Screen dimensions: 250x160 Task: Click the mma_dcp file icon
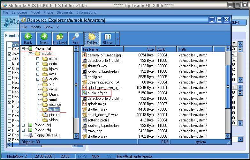click(84, 131)
